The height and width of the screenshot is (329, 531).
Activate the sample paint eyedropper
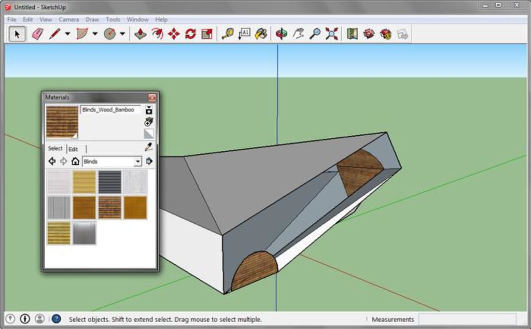148,147
